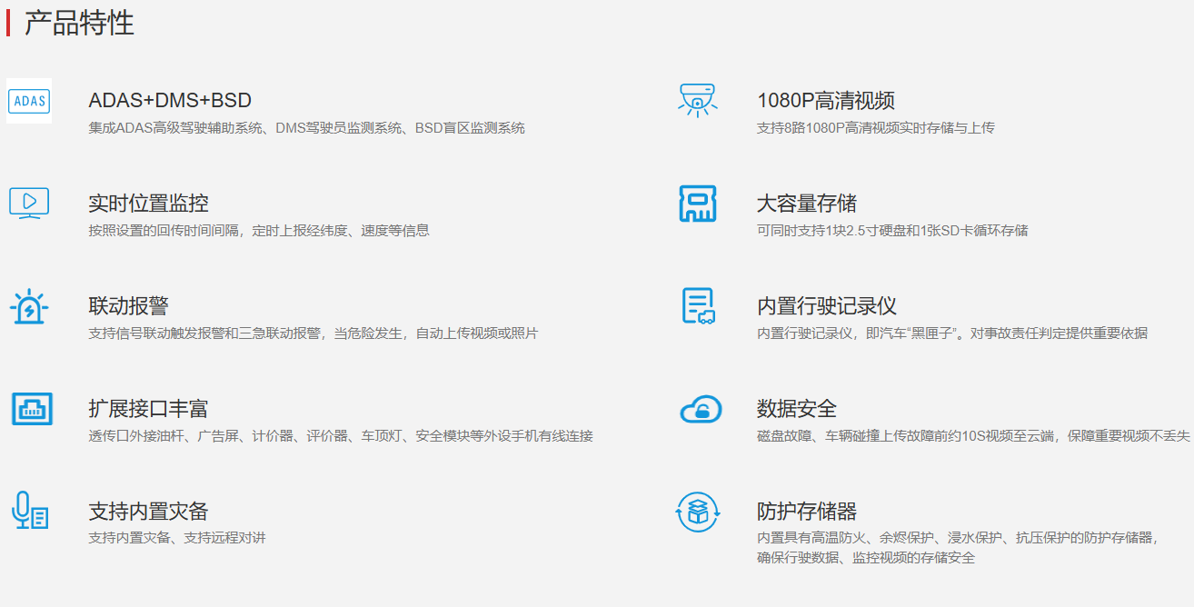
Task: Select the 支持内置灾备 heading
Action: pyautogui.click(x=149, y=512)
